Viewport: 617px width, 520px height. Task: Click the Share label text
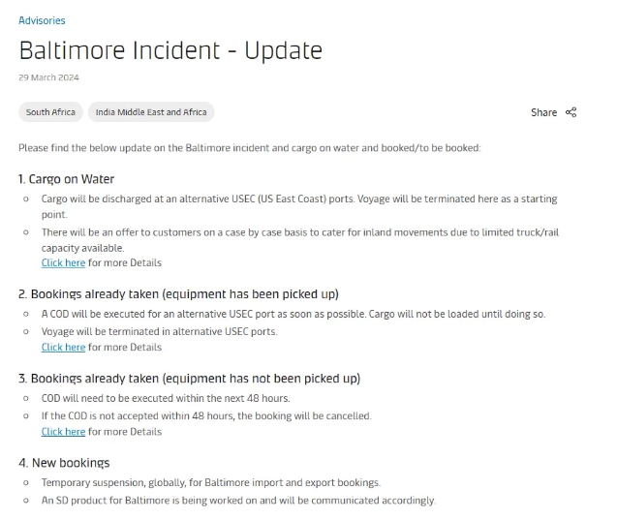(x=543, y=112)
